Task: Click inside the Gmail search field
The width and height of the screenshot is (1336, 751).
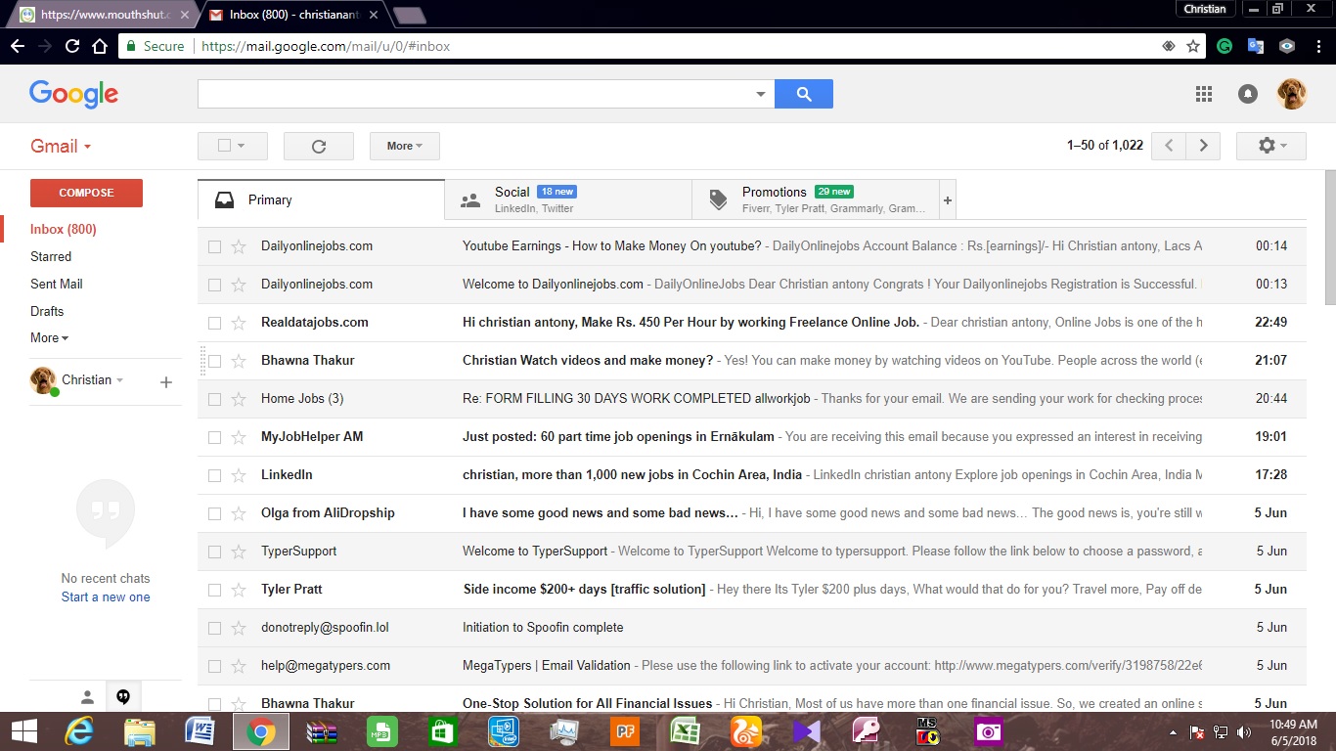Action: (474, 94)
